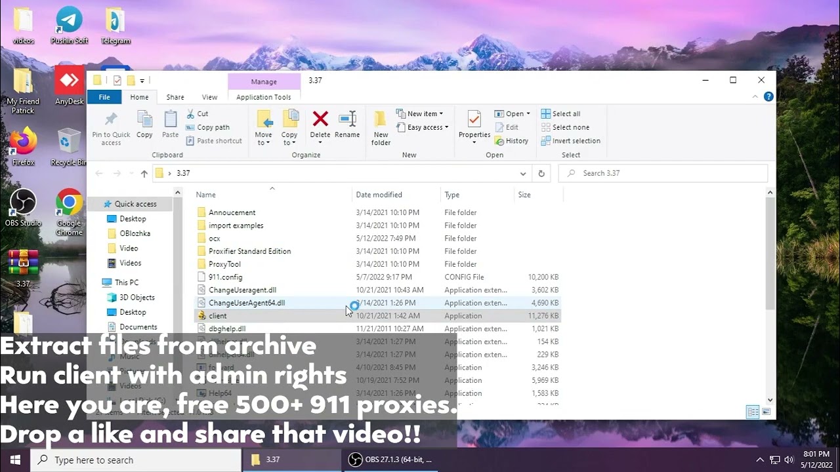Click the red Delete icon

[320, 119]
